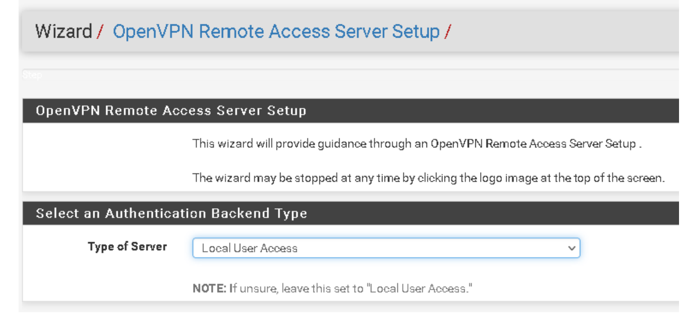The width and height of the screenshot is (696, 318).
Task: Click the red slash separator after Wizard
Action: [100, 32]
